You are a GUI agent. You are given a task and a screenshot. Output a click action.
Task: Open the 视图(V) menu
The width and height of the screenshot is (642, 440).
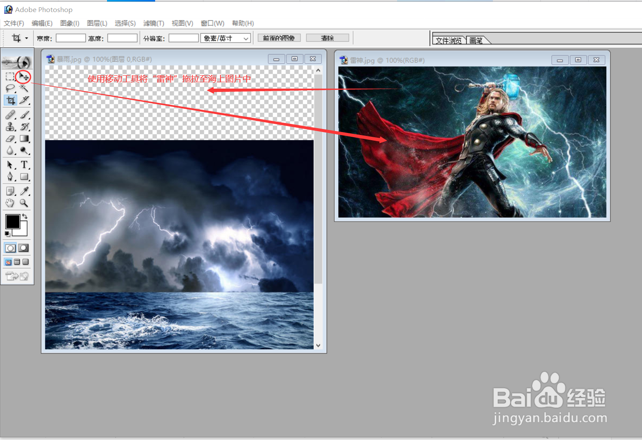tap(182, 23)
